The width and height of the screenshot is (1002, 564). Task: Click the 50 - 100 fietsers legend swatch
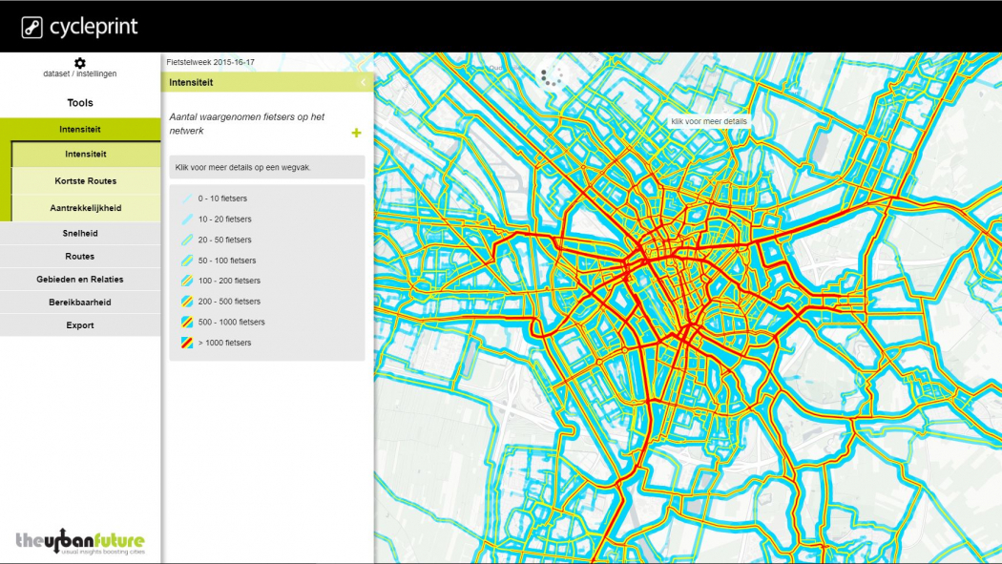click(187, 261)
